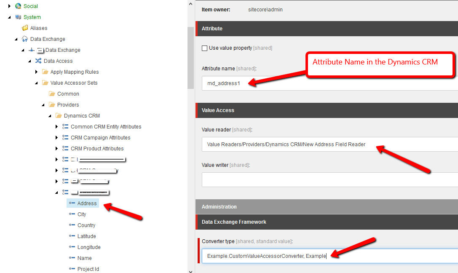Viewport: 458px width, 273px height.
Task: Collapse the top Data Exchange node
Action: pos(16,39)
